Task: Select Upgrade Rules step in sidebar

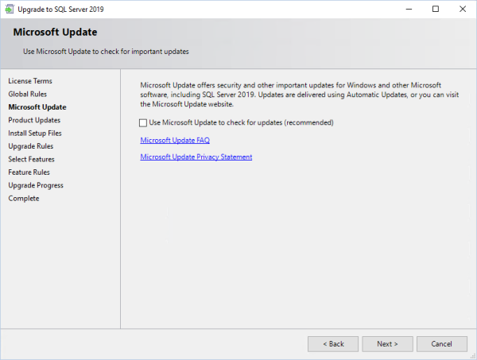Action: [31, 146]
